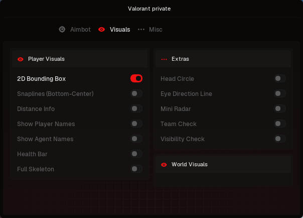Image resolution: width=303 pixels, height=218 pixels.
Task: Click the "Show Player Names" label
Action: (46, 124)
